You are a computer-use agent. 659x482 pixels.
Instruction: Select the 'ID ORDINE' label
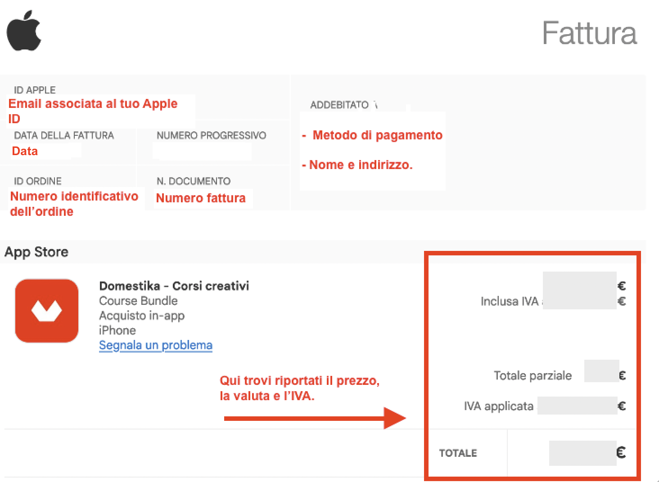[x=38, y=181]
